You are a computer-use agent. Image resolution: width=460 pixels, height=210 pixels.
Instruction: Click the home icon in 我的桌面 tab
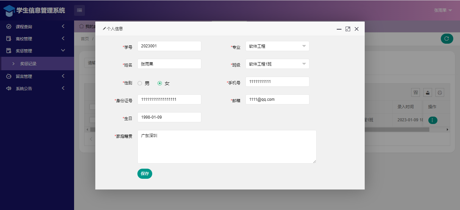pos(81,26)
